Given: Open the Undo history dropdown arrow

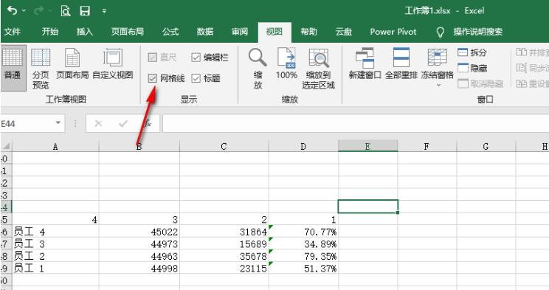Looking at the screenshot, I should click(24, 11).
